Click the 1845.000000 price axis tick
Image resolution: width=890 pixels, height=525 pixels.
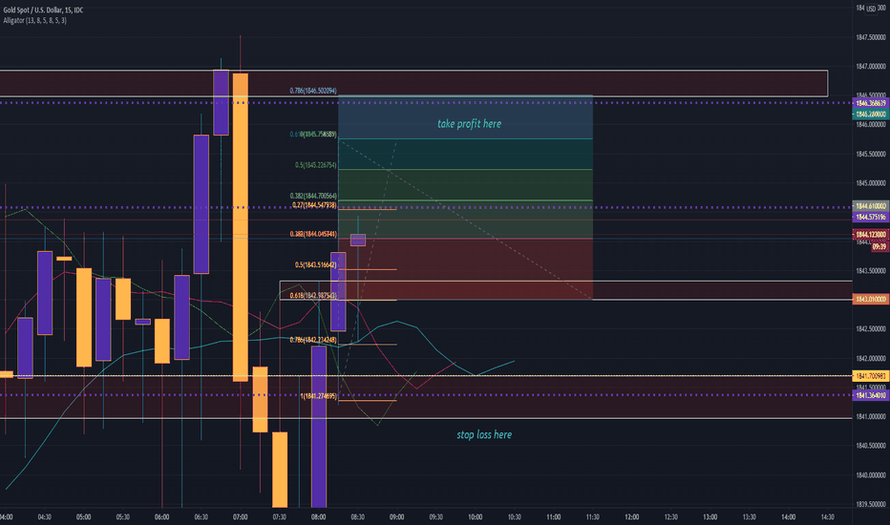click(x=871, y=182)
